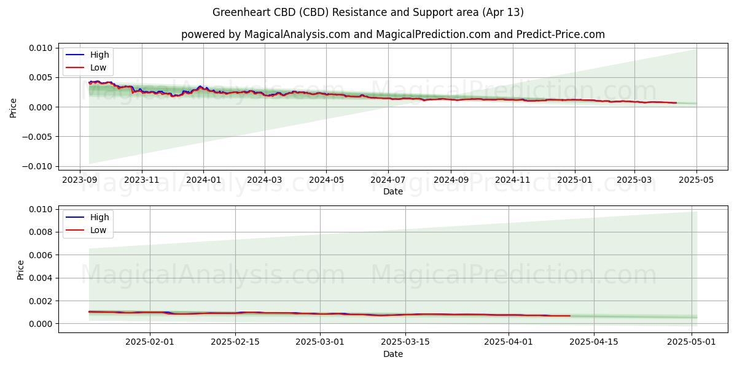Click the 2023-09 tick label on top chart
Screen dimensions: 737x368
[80, 180]
